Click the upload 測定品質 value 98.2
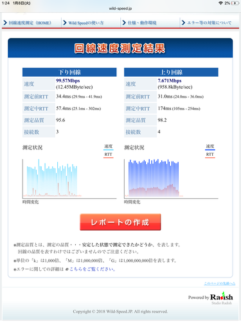This screenshot has width=241, height=322. pyautogui.click(x=162, y=120)
